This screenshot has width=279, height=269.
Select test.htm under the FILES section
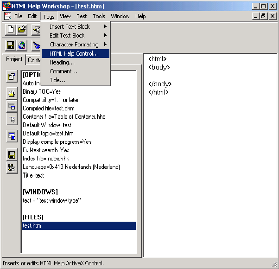[32, 226]
